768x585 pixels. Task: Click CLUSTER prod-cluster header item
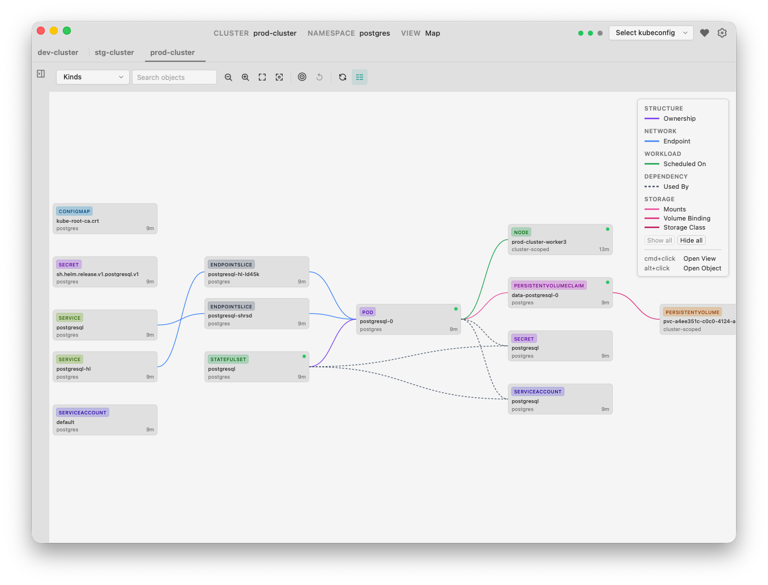tap(255, 33)
